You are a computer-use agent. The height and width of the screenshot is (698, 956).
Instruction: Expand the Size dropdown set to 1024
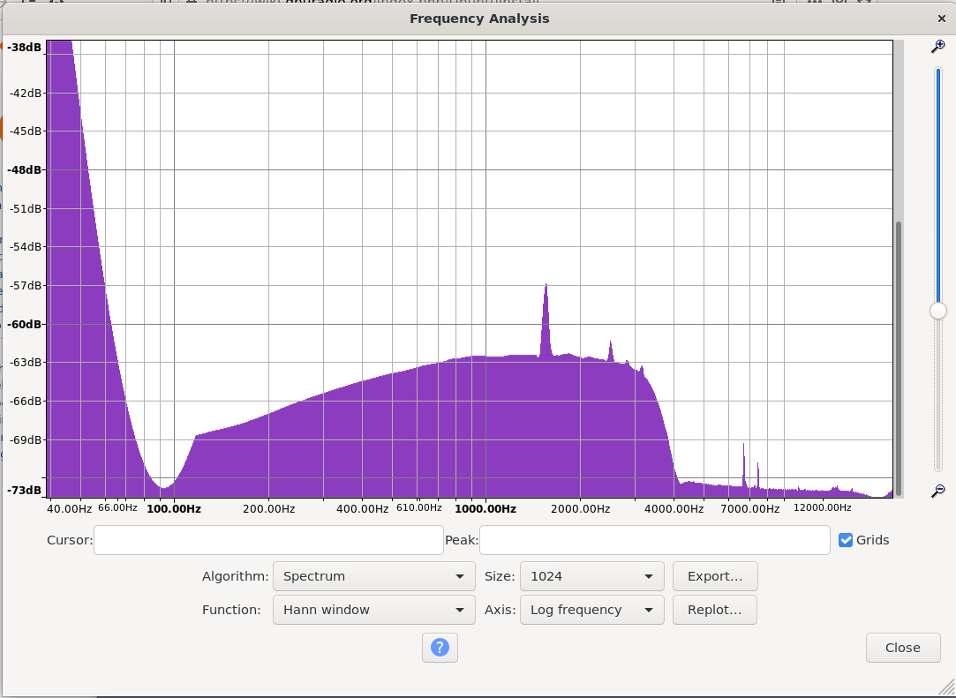[591, 576]
